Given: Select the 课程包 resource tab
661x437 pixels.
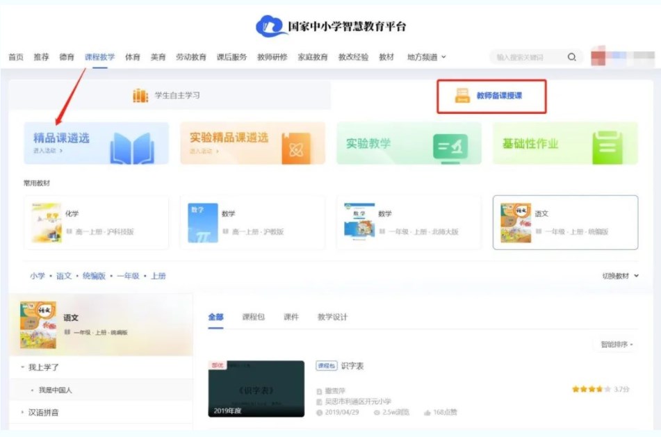Looking at the screenshot, I should 254,317.
